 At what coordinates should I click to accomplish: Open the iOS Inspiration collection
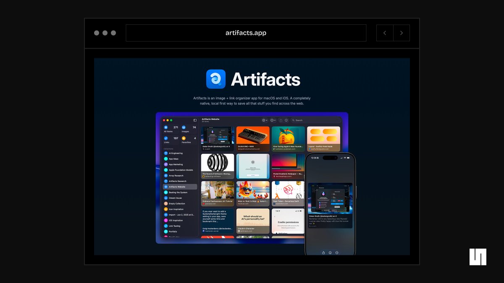click(x=180, y=220)
